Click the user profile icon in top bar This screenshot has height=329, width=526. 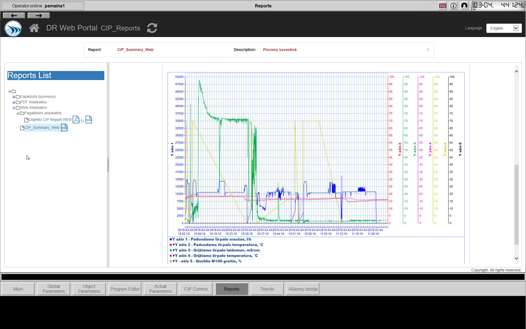point(464,6)
